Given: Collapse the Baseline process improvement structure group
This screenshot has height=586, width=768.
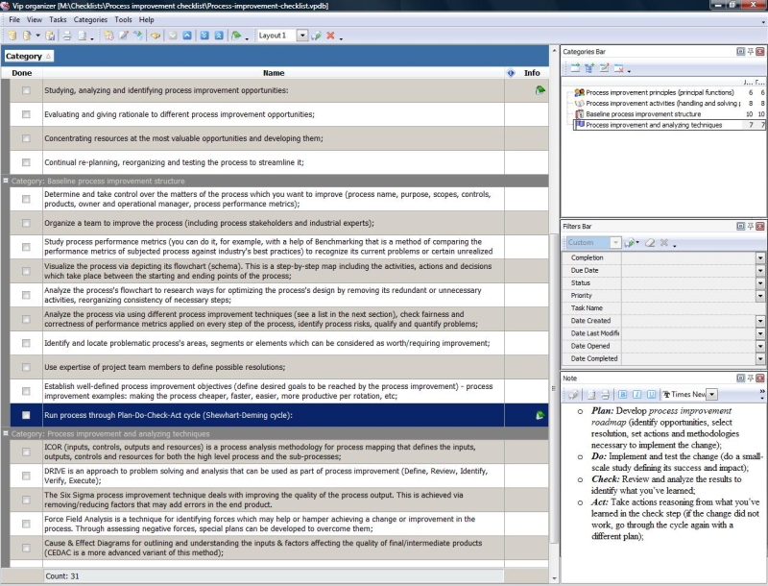Looking at the screenshot, I should click(6, 181).
